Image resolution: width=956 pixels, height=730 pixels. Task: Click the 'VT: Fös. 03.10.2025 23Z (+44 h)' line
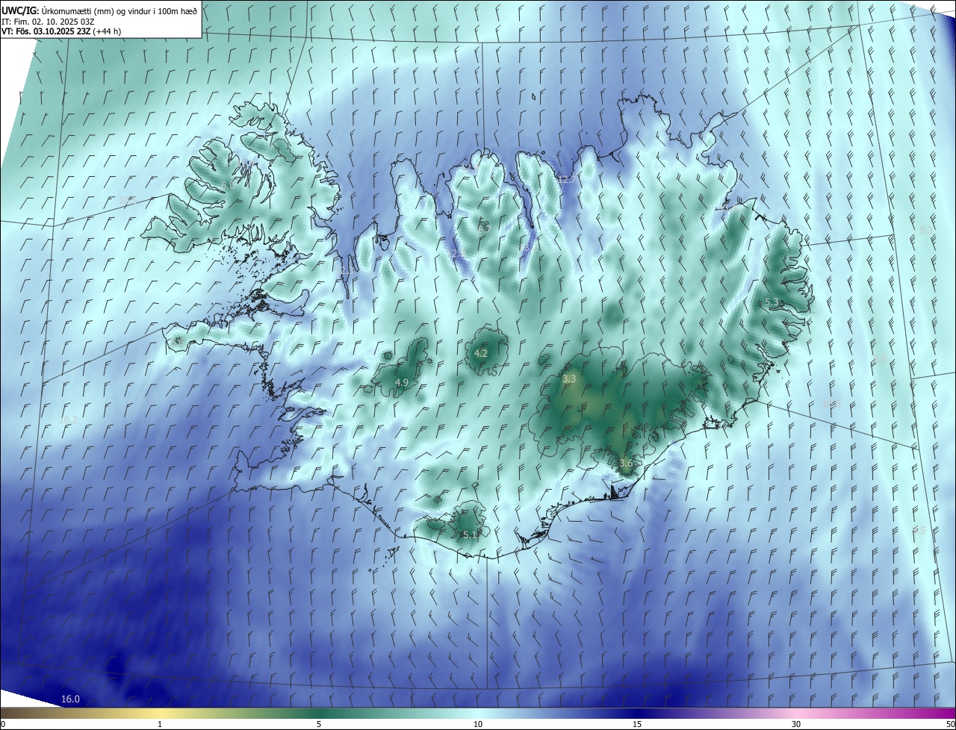61,31
